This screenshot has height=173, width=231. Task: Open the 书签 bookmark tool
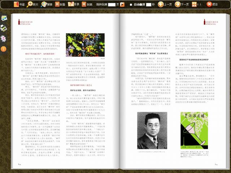click(x=19, y=4)
